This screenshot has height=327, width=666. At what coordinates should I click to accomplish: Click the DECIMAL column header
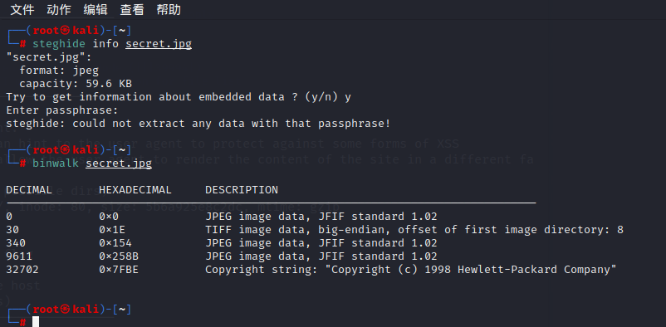click(29, 190)
